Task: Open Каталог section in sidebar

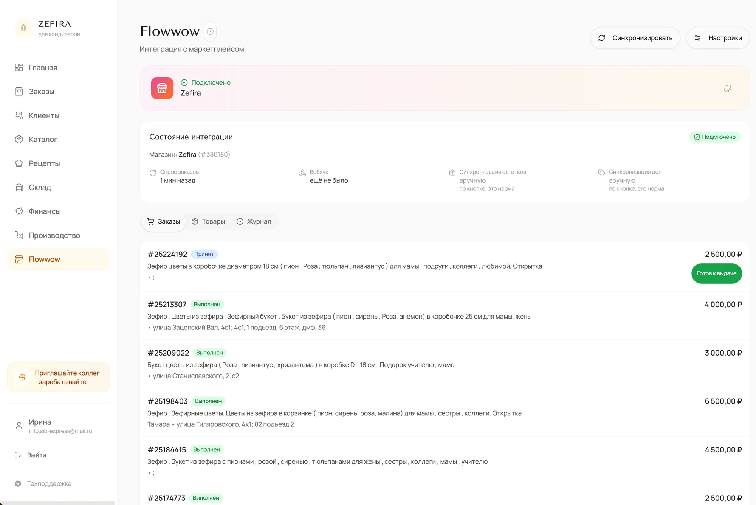Action: pos(58,140)
